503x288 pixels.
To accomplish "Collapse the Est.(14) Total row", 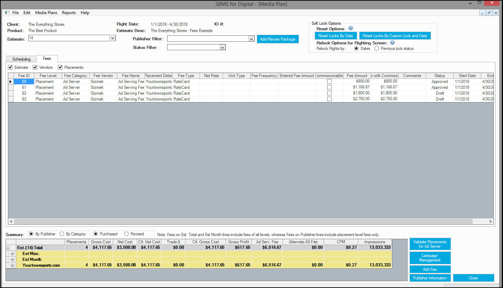I will pos(8,248).
